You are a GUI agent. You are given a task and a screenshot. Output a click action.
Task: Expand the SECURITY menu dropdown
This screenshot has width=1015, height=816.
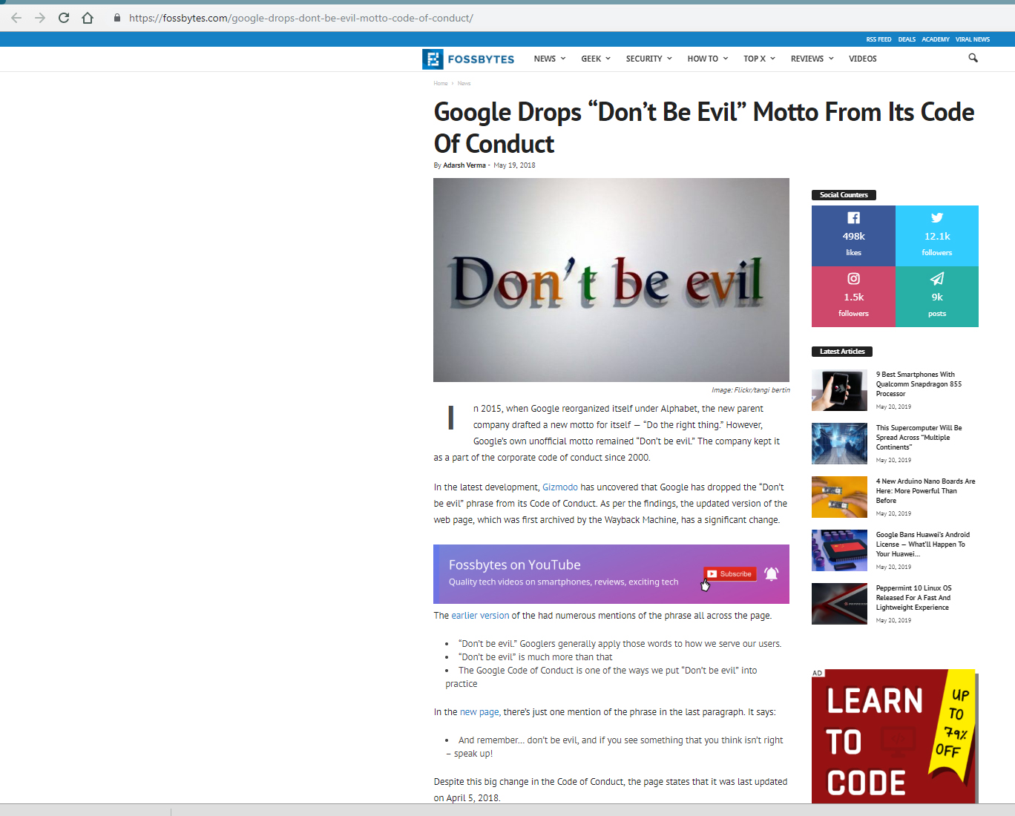[649, 59]
